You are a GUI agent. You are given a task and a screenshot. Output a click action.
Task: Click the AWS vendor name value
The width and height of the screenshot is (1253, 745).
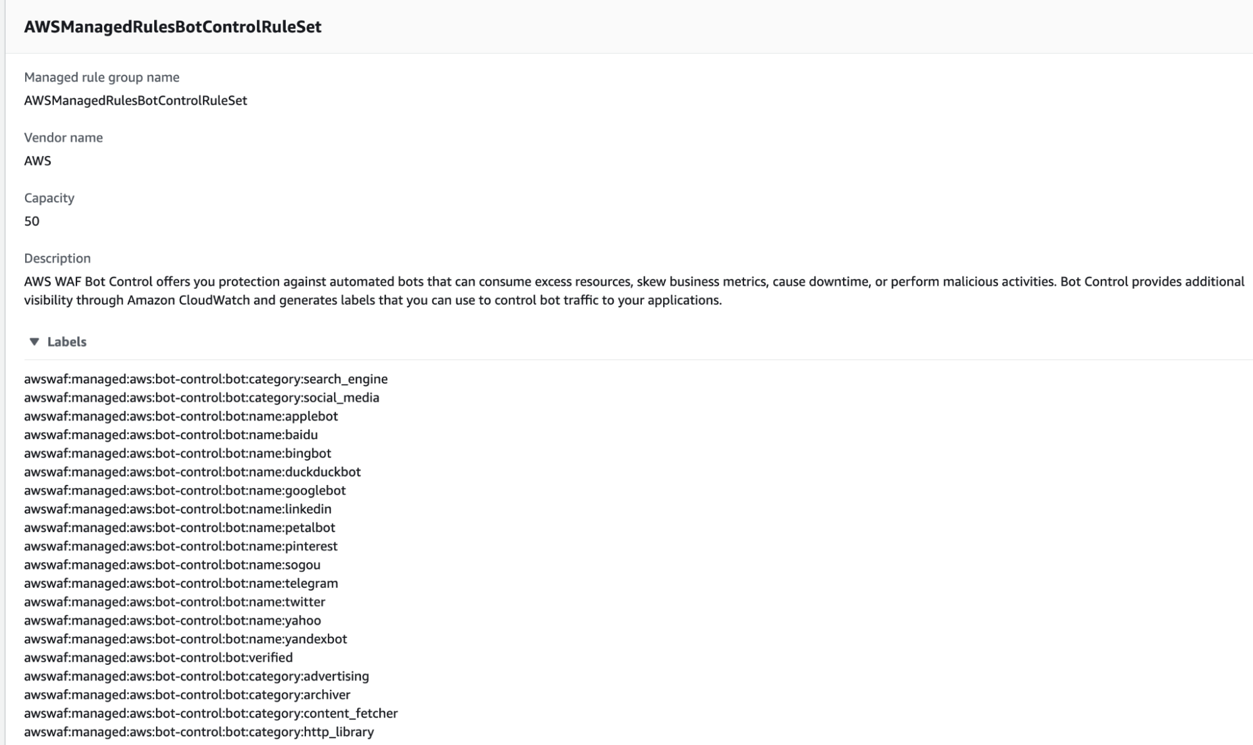click(38, 160)
